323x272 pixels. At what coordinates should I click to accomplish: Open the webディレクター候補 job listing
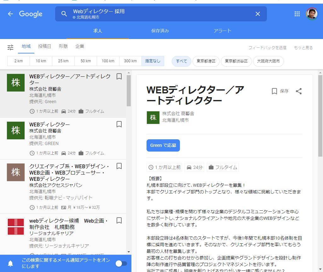pyautogui.click(x=63, y=234)
